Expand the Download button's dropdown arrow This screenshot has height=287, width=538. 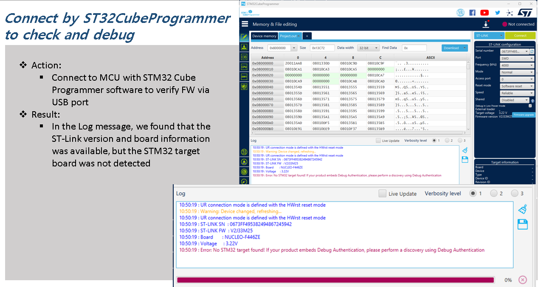(464, 48)
